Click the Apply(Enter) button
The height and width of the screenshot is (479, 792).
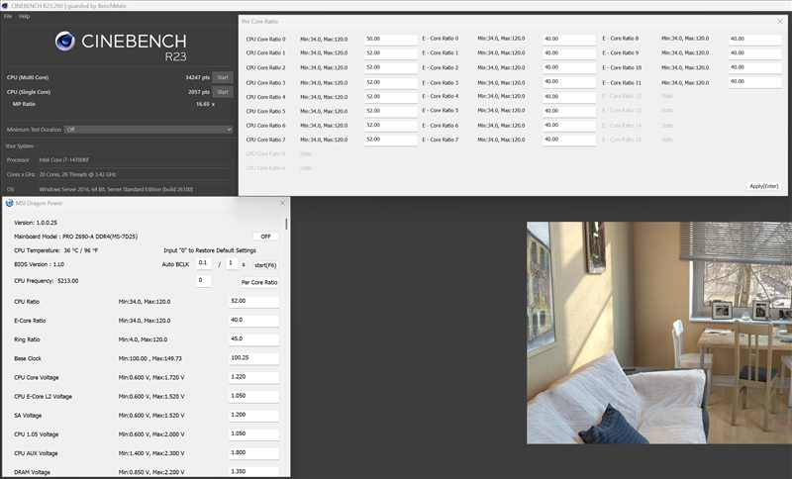click(764, 186)
